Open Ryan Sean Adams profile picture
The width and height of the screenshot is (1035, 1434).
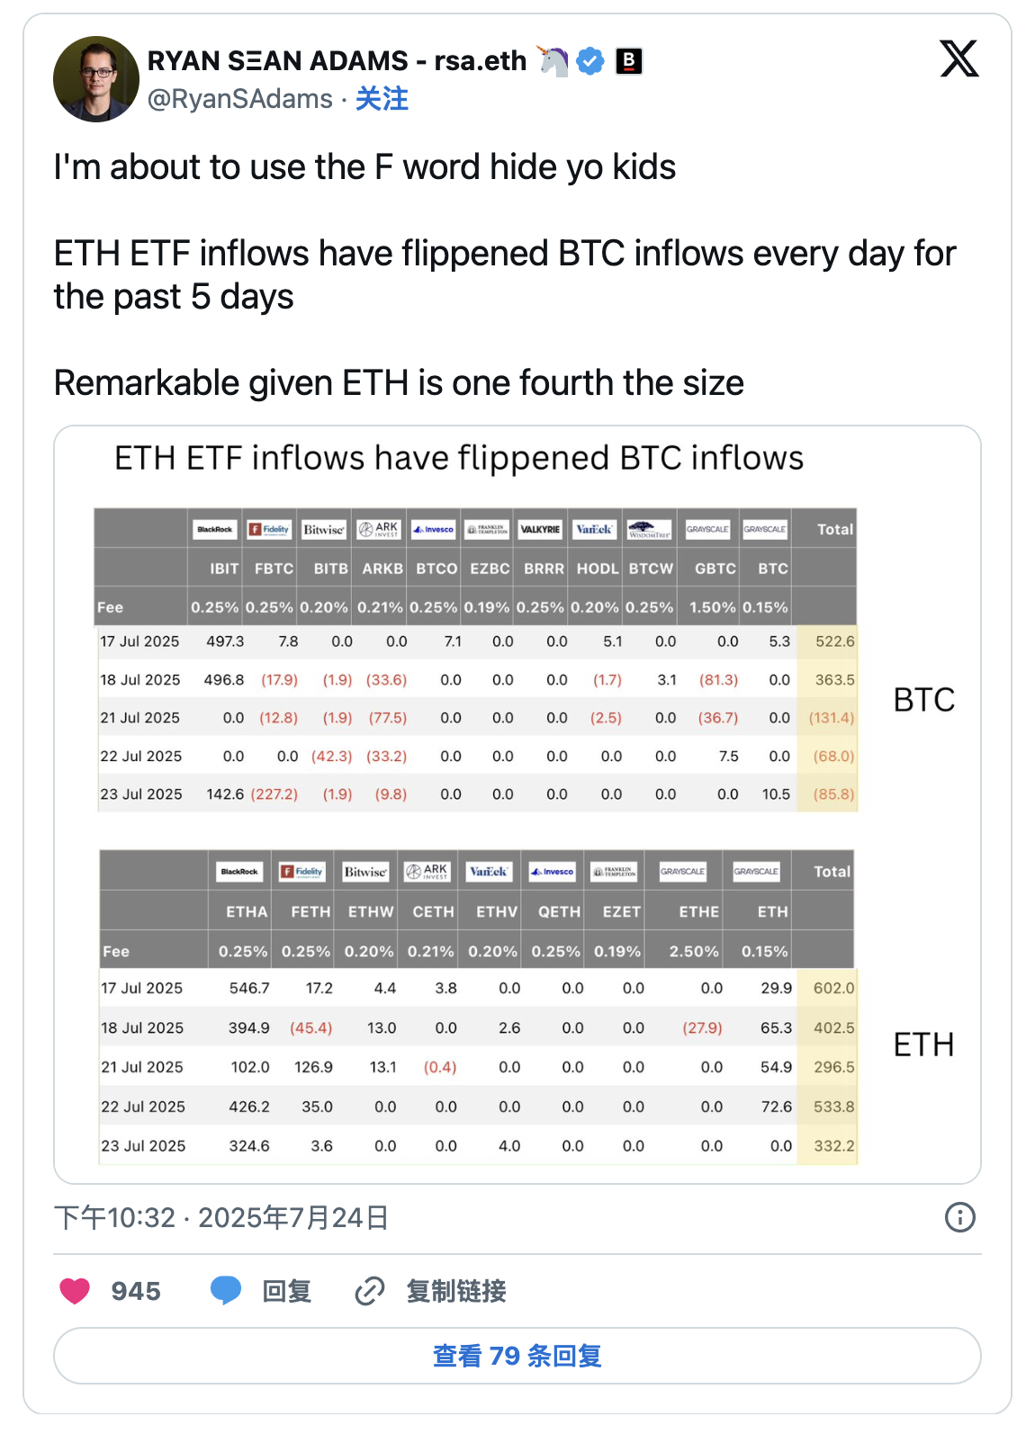tap(96, 79)
